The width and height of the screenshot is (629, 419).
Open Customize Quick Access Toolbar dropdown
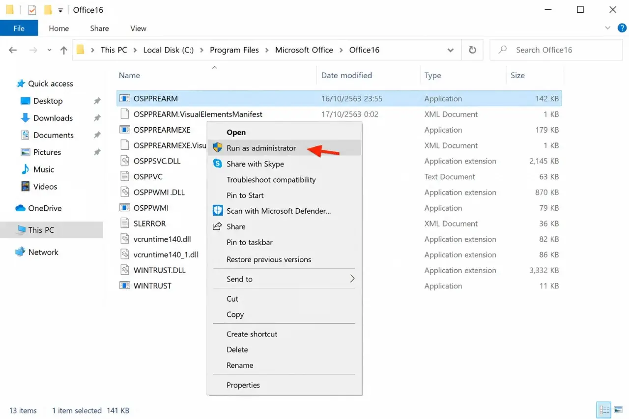point(60,10)
